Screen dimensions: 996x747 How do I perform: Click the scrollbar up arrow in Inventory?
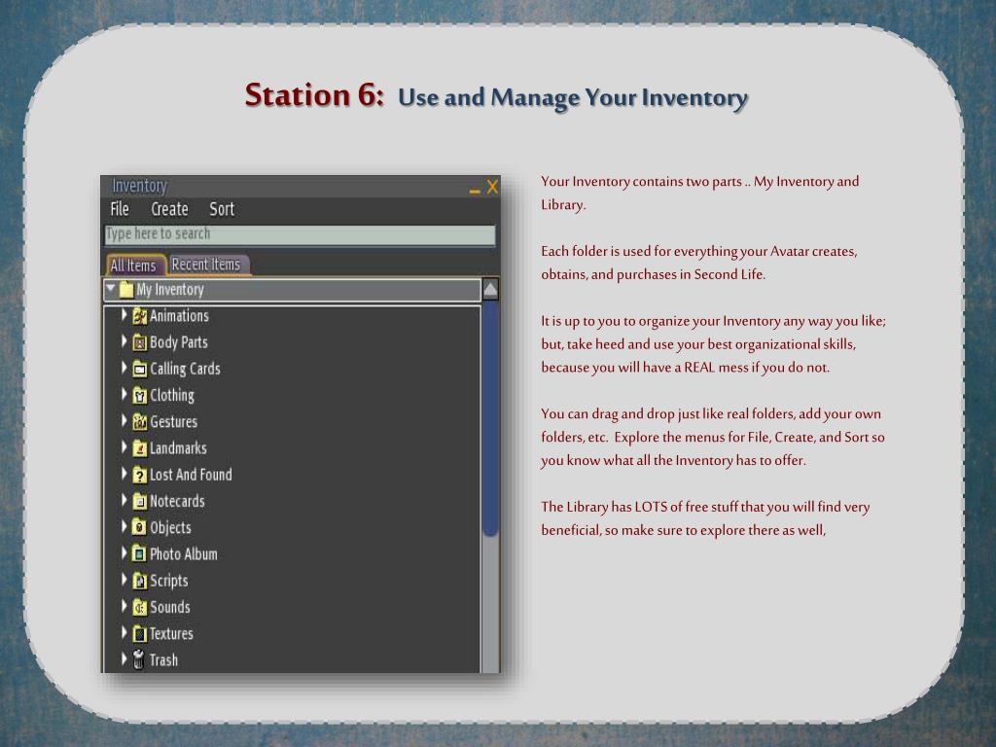[x=490, y=290]
